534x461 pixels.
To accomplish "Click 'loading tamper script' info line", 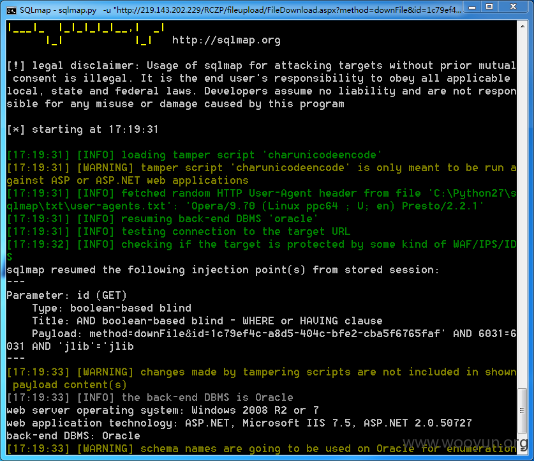I will (x=194, y=155).
